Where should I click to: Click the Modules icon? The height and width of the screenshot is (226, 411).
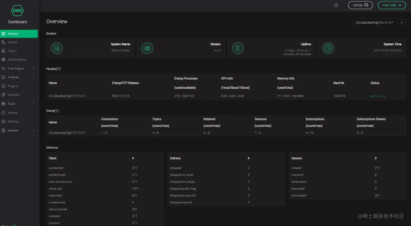point(3,95)
